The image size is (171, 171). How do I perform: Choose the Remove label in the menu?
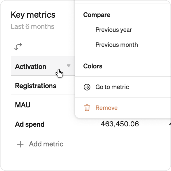tap(107, 108)
